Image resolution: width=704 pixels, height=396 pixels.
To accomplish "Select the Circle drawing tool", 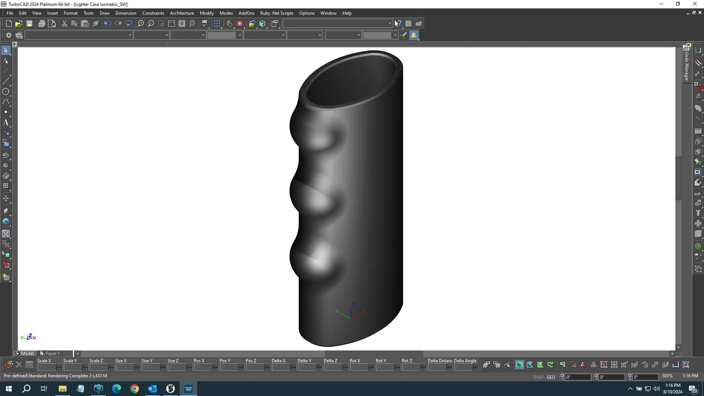I will click(x=6, y=92).
